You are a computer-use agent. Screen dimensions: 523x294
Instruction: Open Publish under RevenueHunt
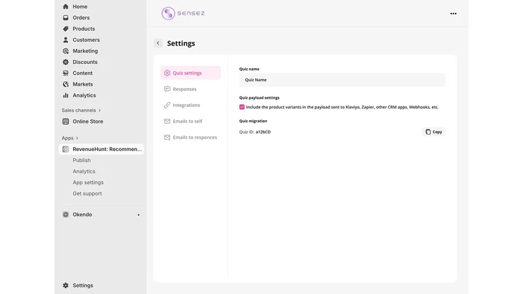(82, 160)
